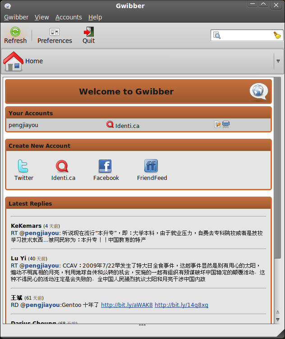The width and height of the screenshot is (285, 339).
Task: Click the Welcome to Gwibber banner text
Action: click(x=126, y=92)
